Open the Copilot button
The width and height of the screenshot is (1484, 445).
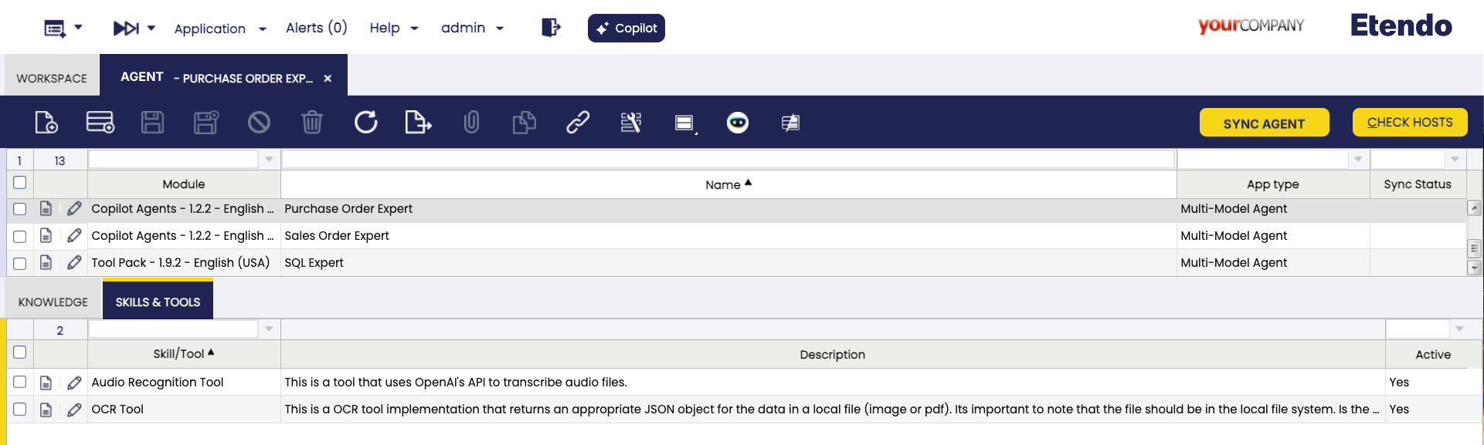(x=627, y=29)
